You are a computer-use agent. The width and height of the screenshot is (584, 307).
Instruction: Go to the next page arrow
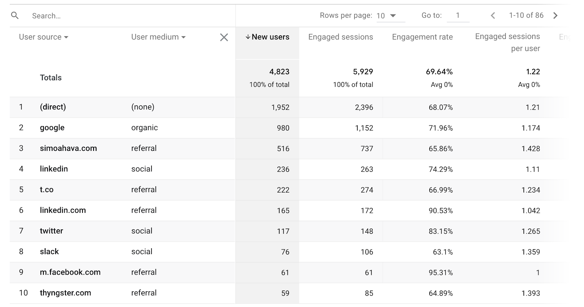pos(556,15)
